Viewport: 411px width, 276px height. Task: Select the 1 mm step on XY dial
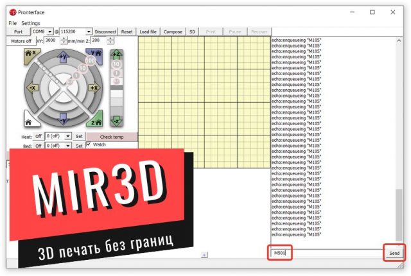point(76,75)
